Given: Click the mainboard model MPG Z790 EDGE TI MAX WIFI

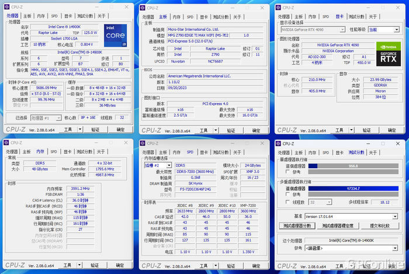Looking at the screenshot, I should pos(197,35).
